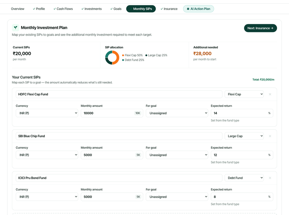Switch to the Insurance tab
289x215 pixels.
click(169, 9)
